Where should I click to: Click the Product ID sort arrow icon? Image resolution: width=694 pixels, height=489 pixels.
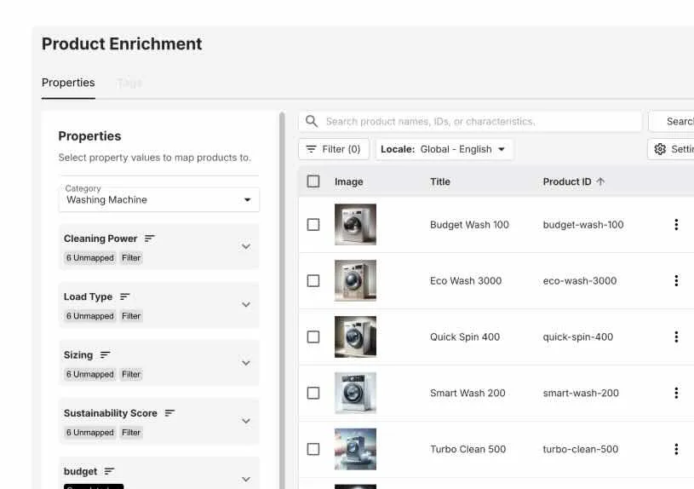click(600, 181)
